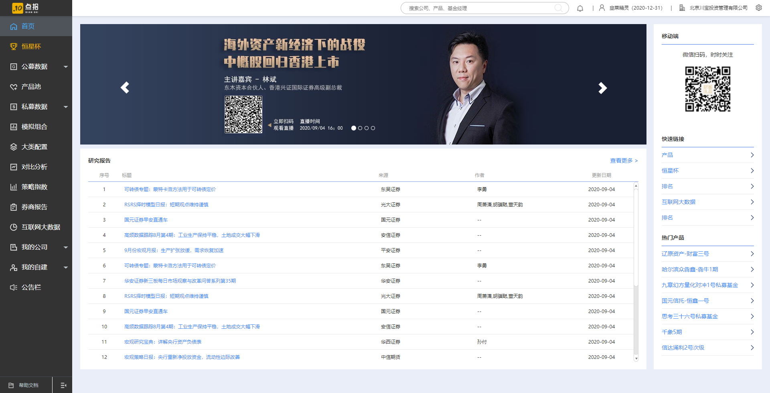Select the third carousel dot
Viewport: 770px width, 393px height.
click(x=367, y=128)
